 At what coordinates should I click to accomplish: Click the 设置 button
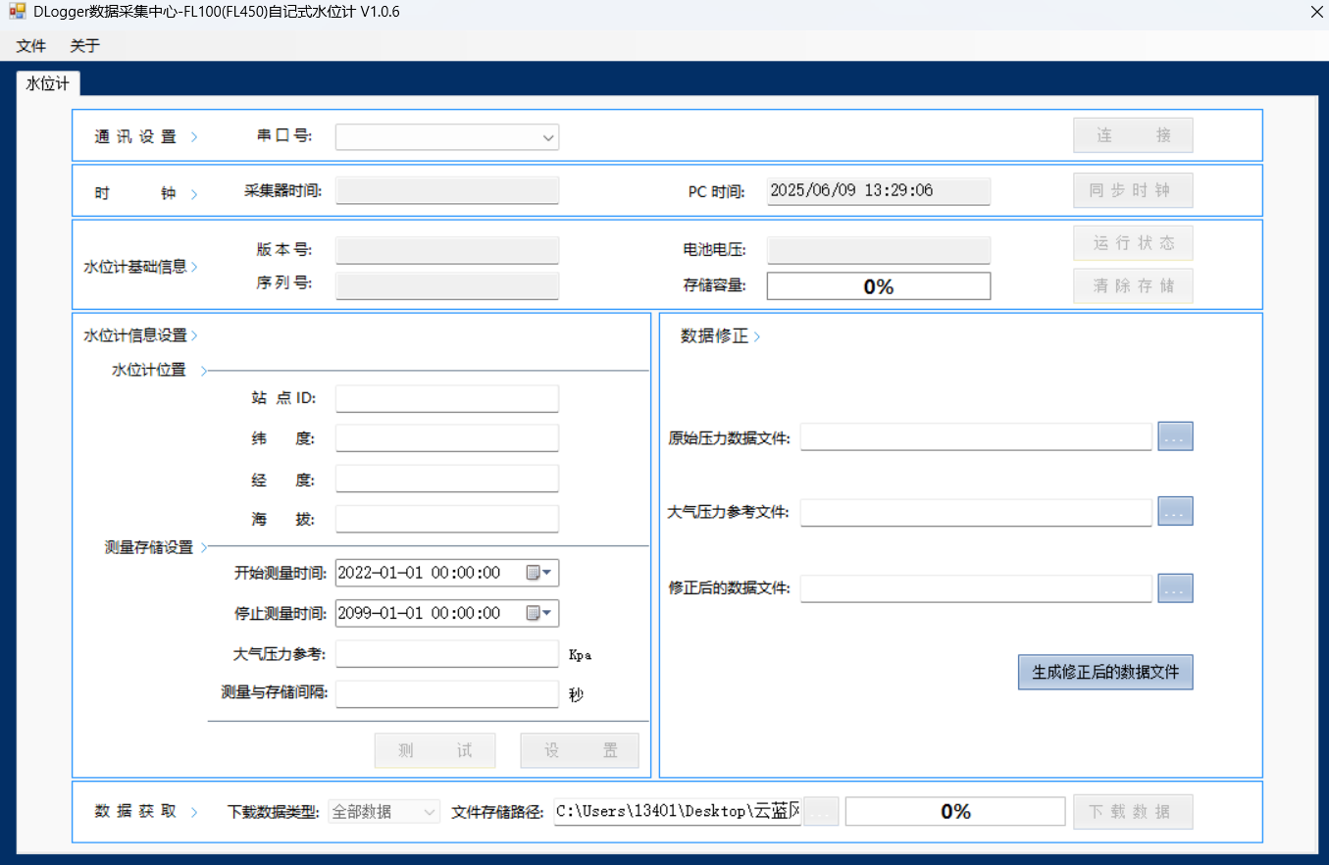coord(581,751)
